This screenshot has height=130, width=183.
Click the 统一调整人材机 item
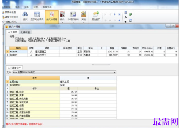pyautogui.click(x=9, y=22)
